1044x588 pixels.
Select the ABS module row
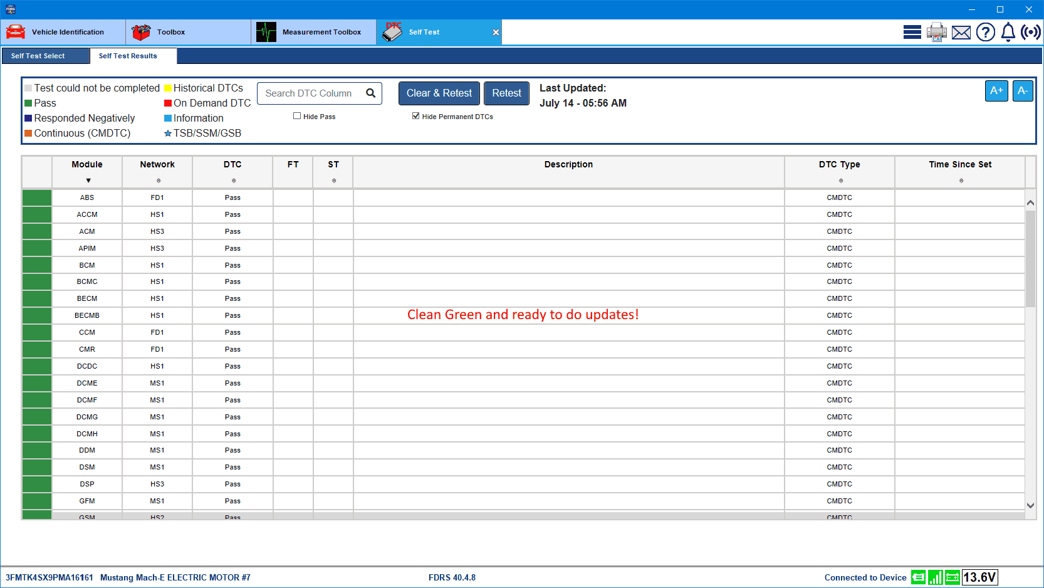pyautogui.click(x=523, y=197)
